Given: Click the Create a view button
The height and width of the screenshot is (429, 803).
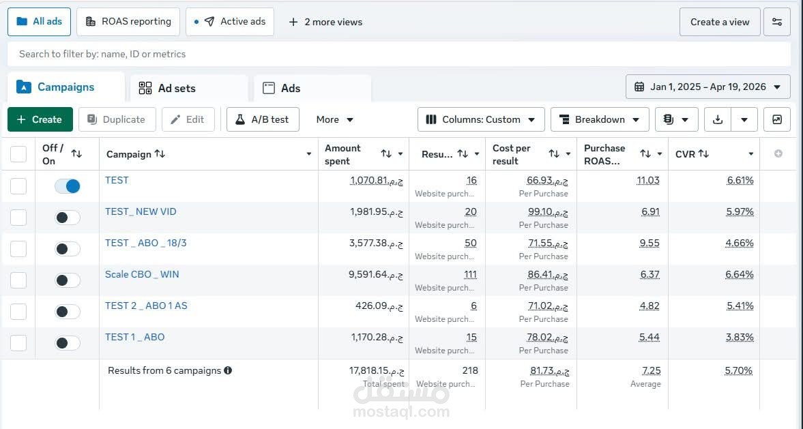Looking at the screenshot, I should (x=720, y=22).
